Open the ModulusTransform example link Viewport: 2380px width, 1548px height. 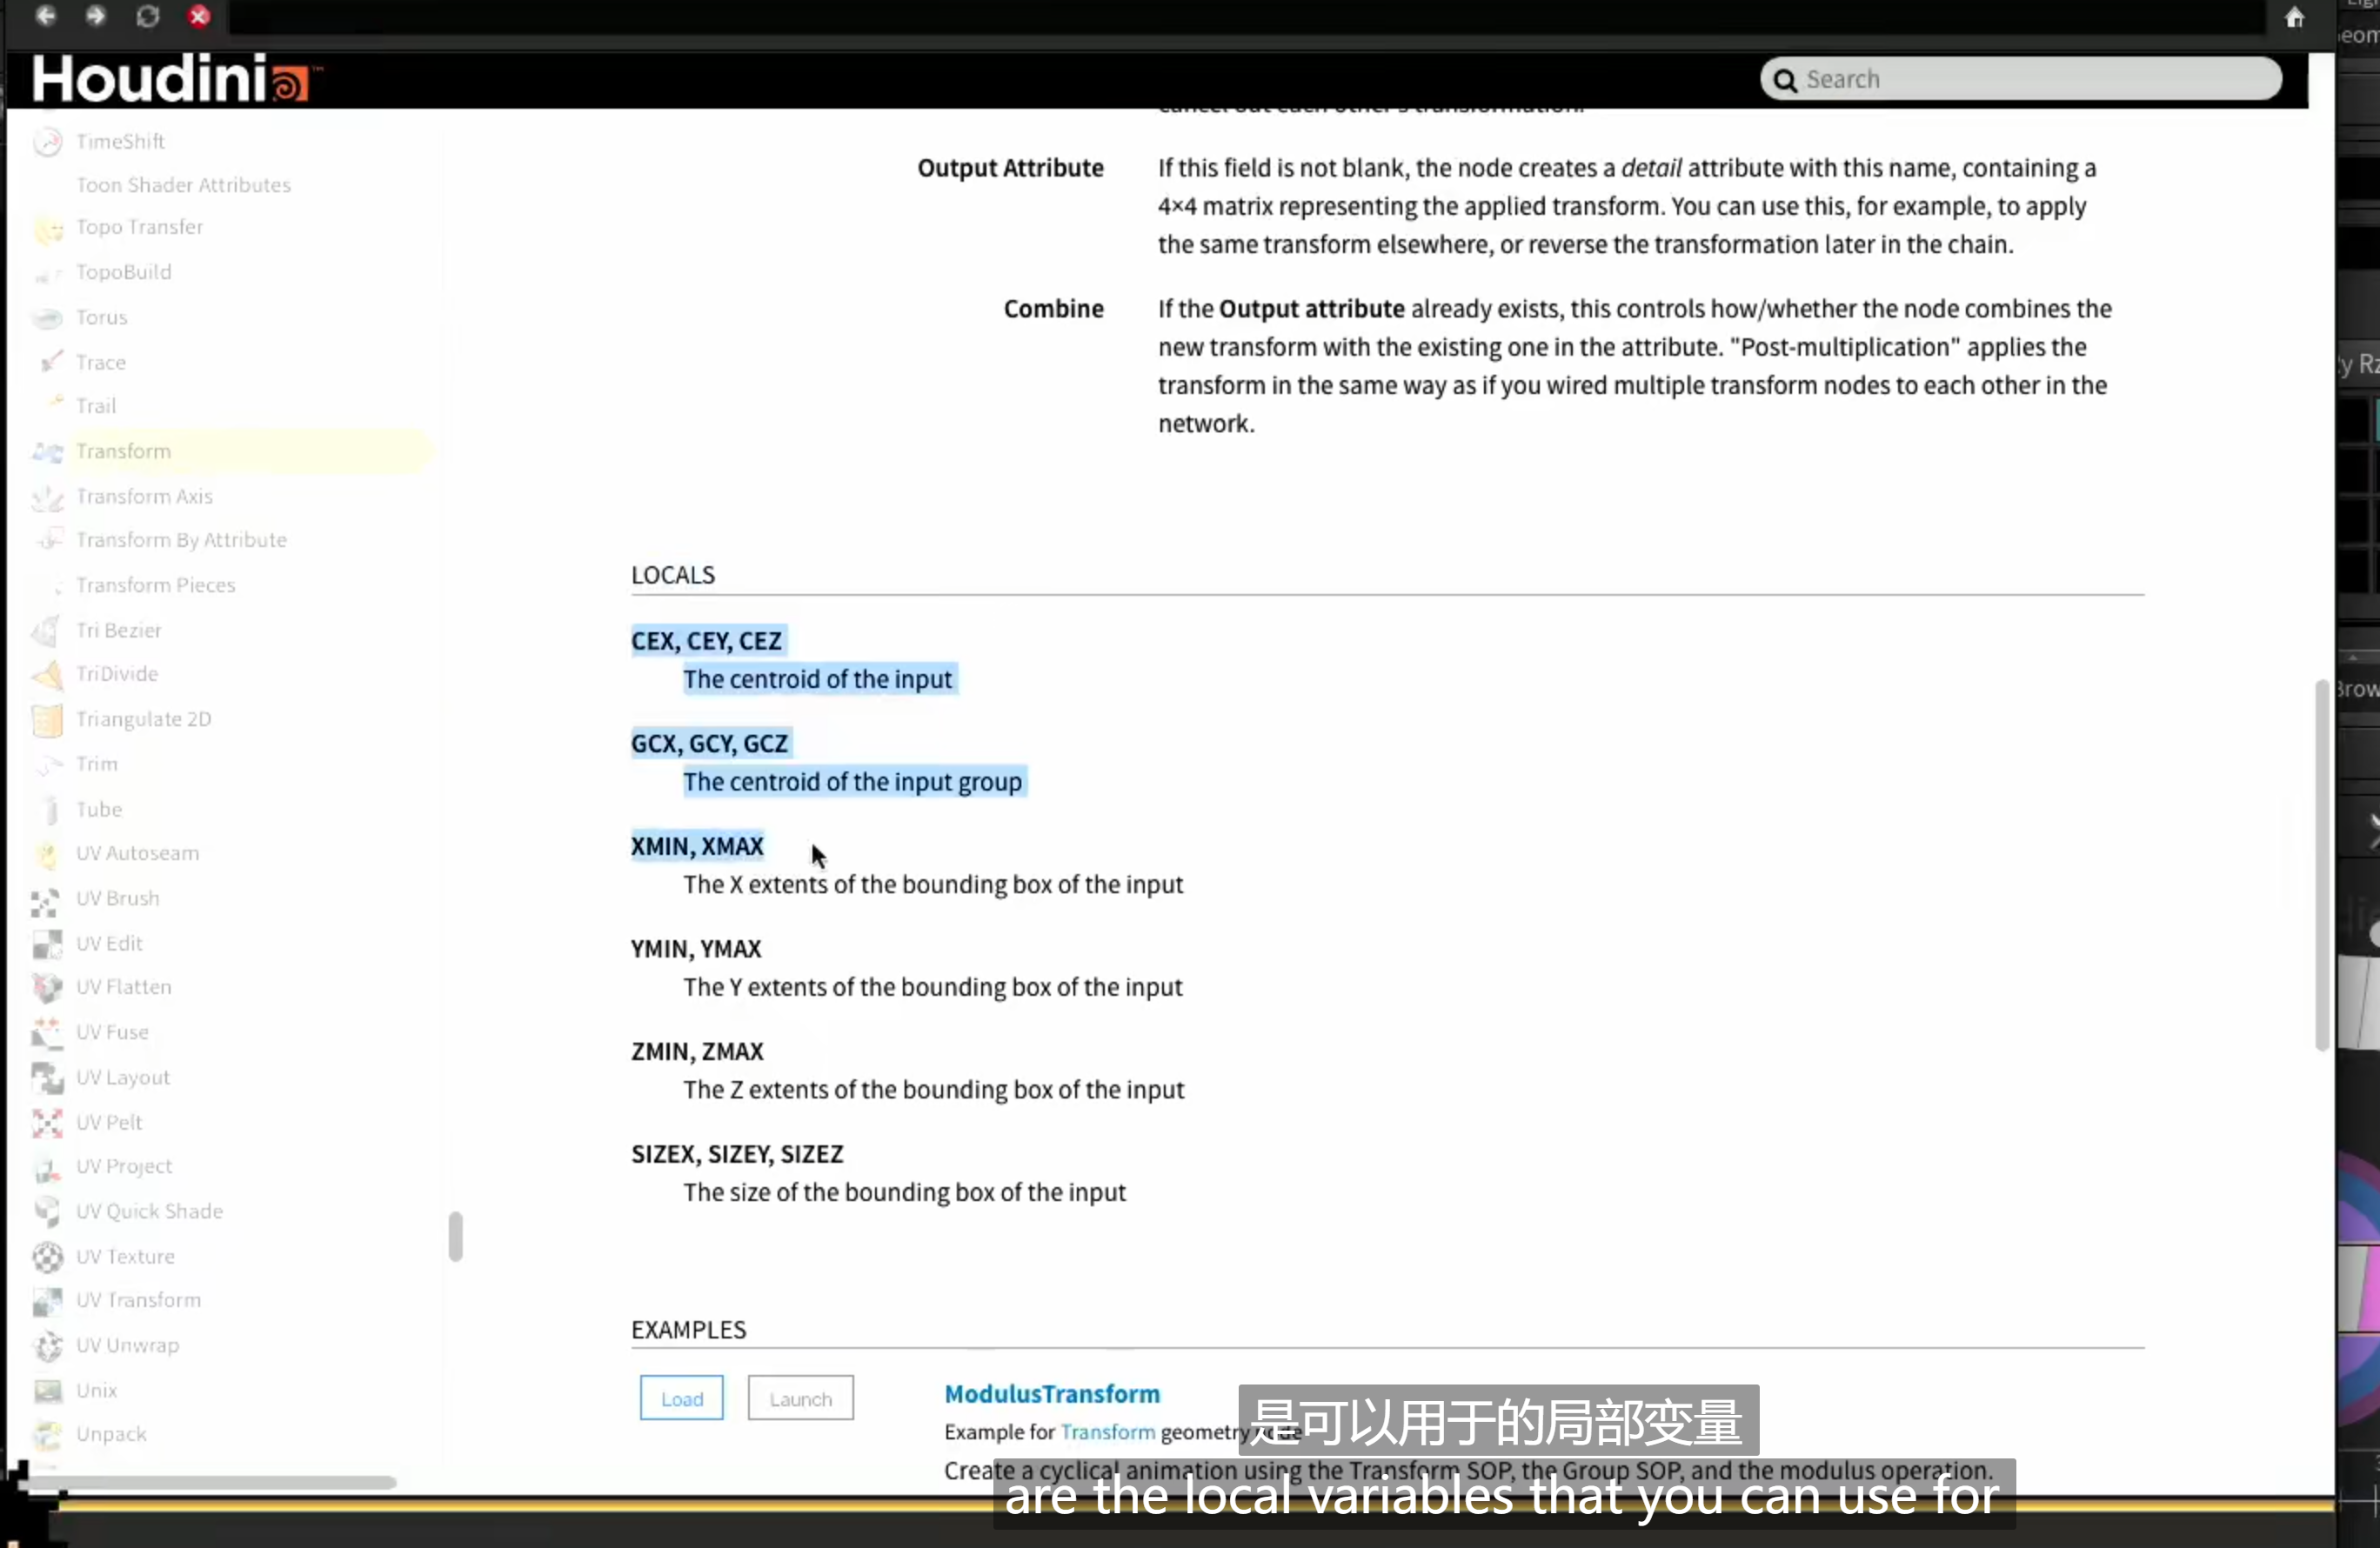(1052, 1394)
